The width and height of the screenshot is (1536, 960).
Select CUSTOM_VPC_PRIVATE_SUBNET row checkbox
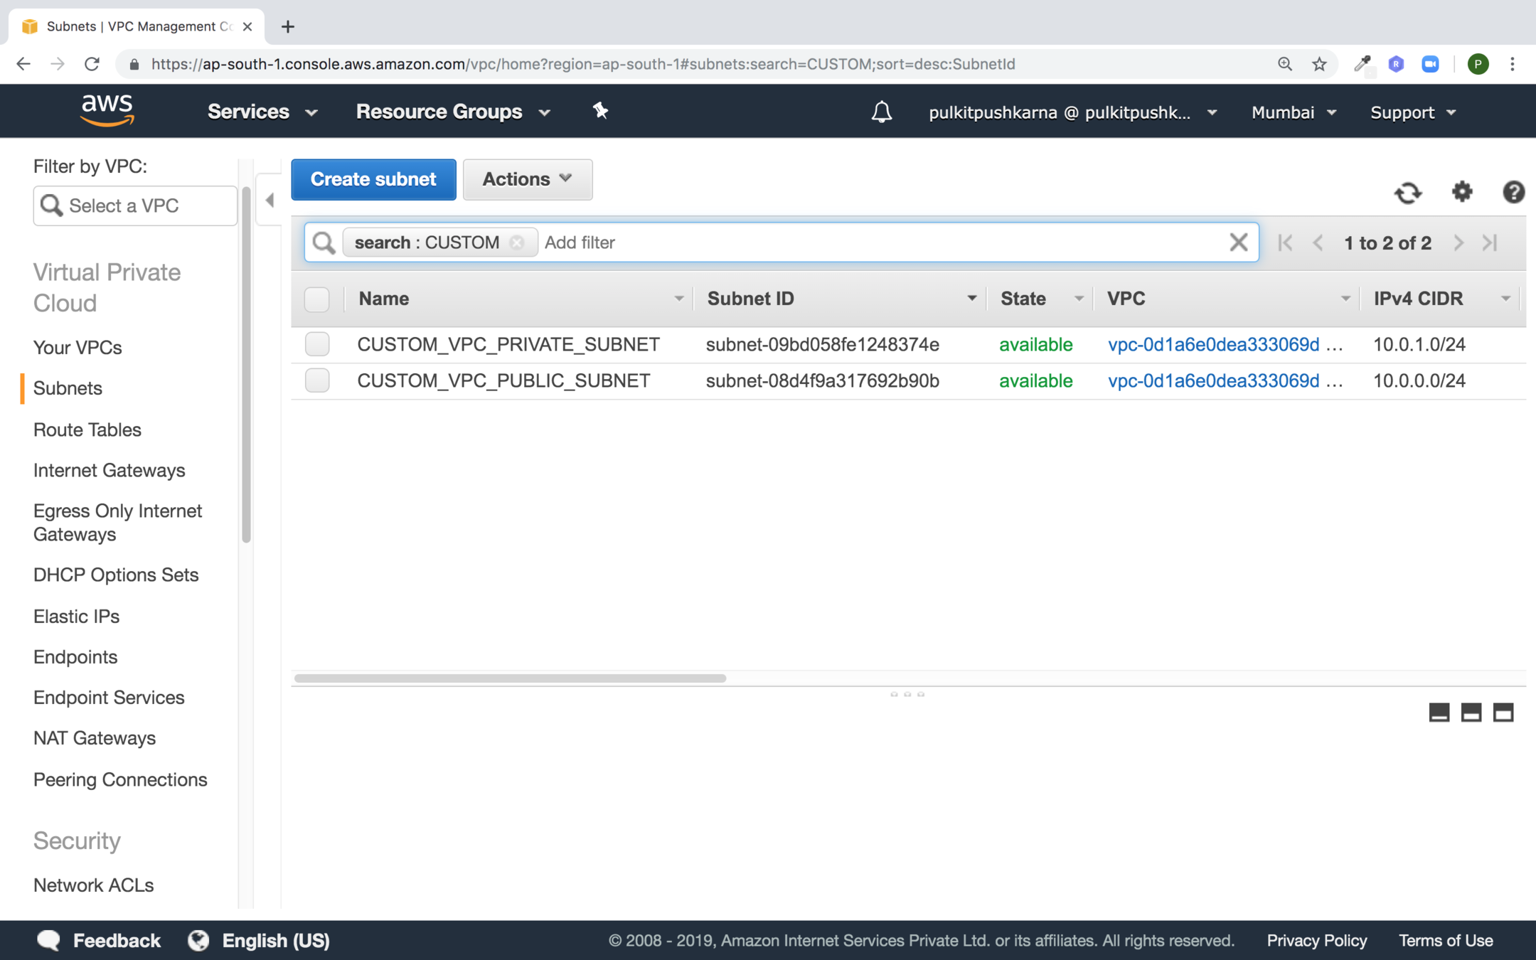(317, 344)
